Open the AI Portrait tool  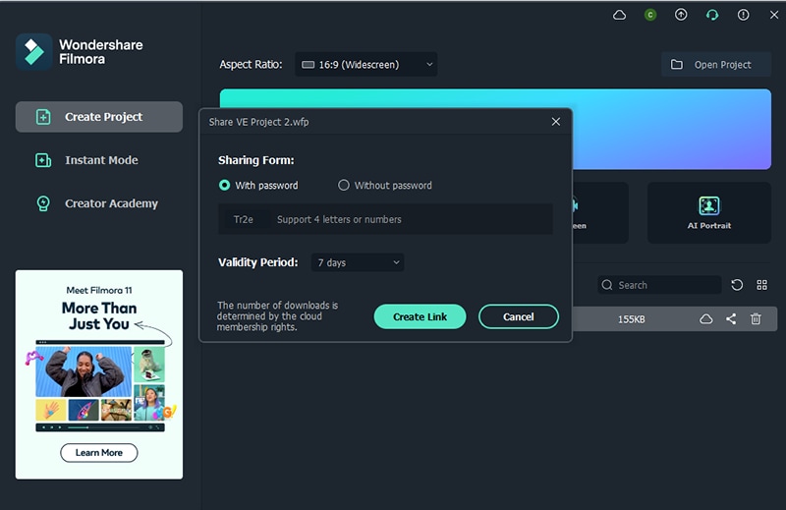[x=708, y=212]
